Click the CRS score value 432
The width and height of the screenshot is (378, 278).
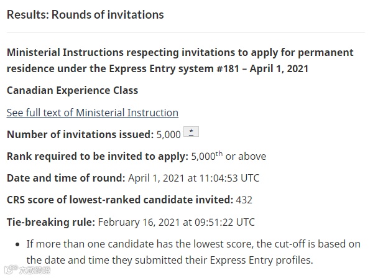[x=244, y=200]
